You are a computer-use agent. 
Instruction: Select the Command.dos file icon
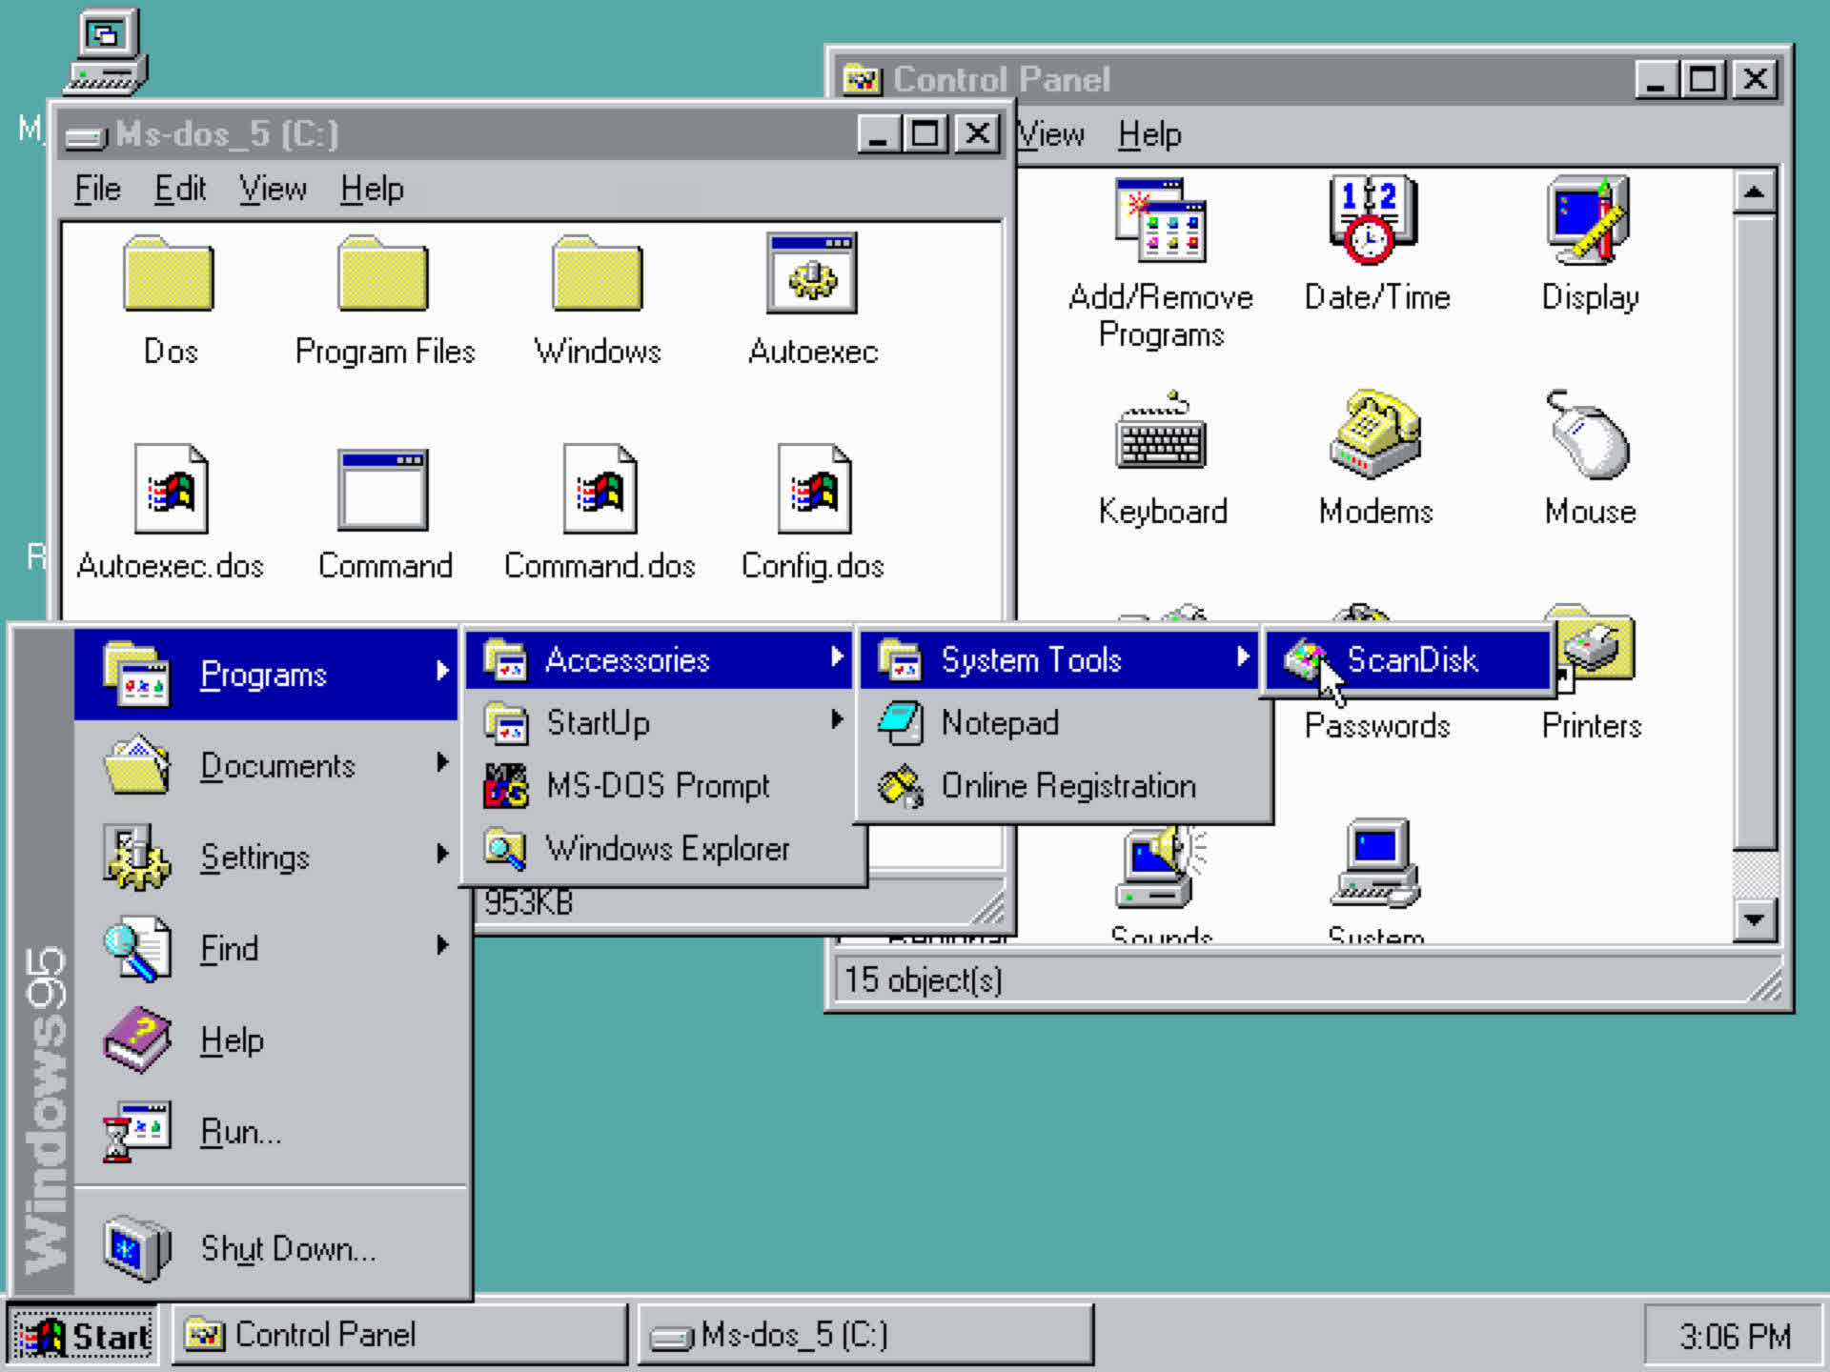tap(600, 488)
